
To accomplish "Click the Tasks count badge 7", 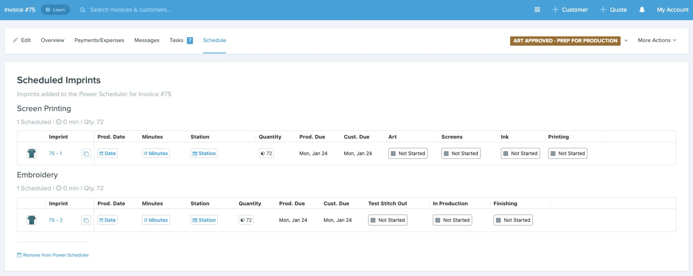I will pyautogui.click(x=190, y=40).
